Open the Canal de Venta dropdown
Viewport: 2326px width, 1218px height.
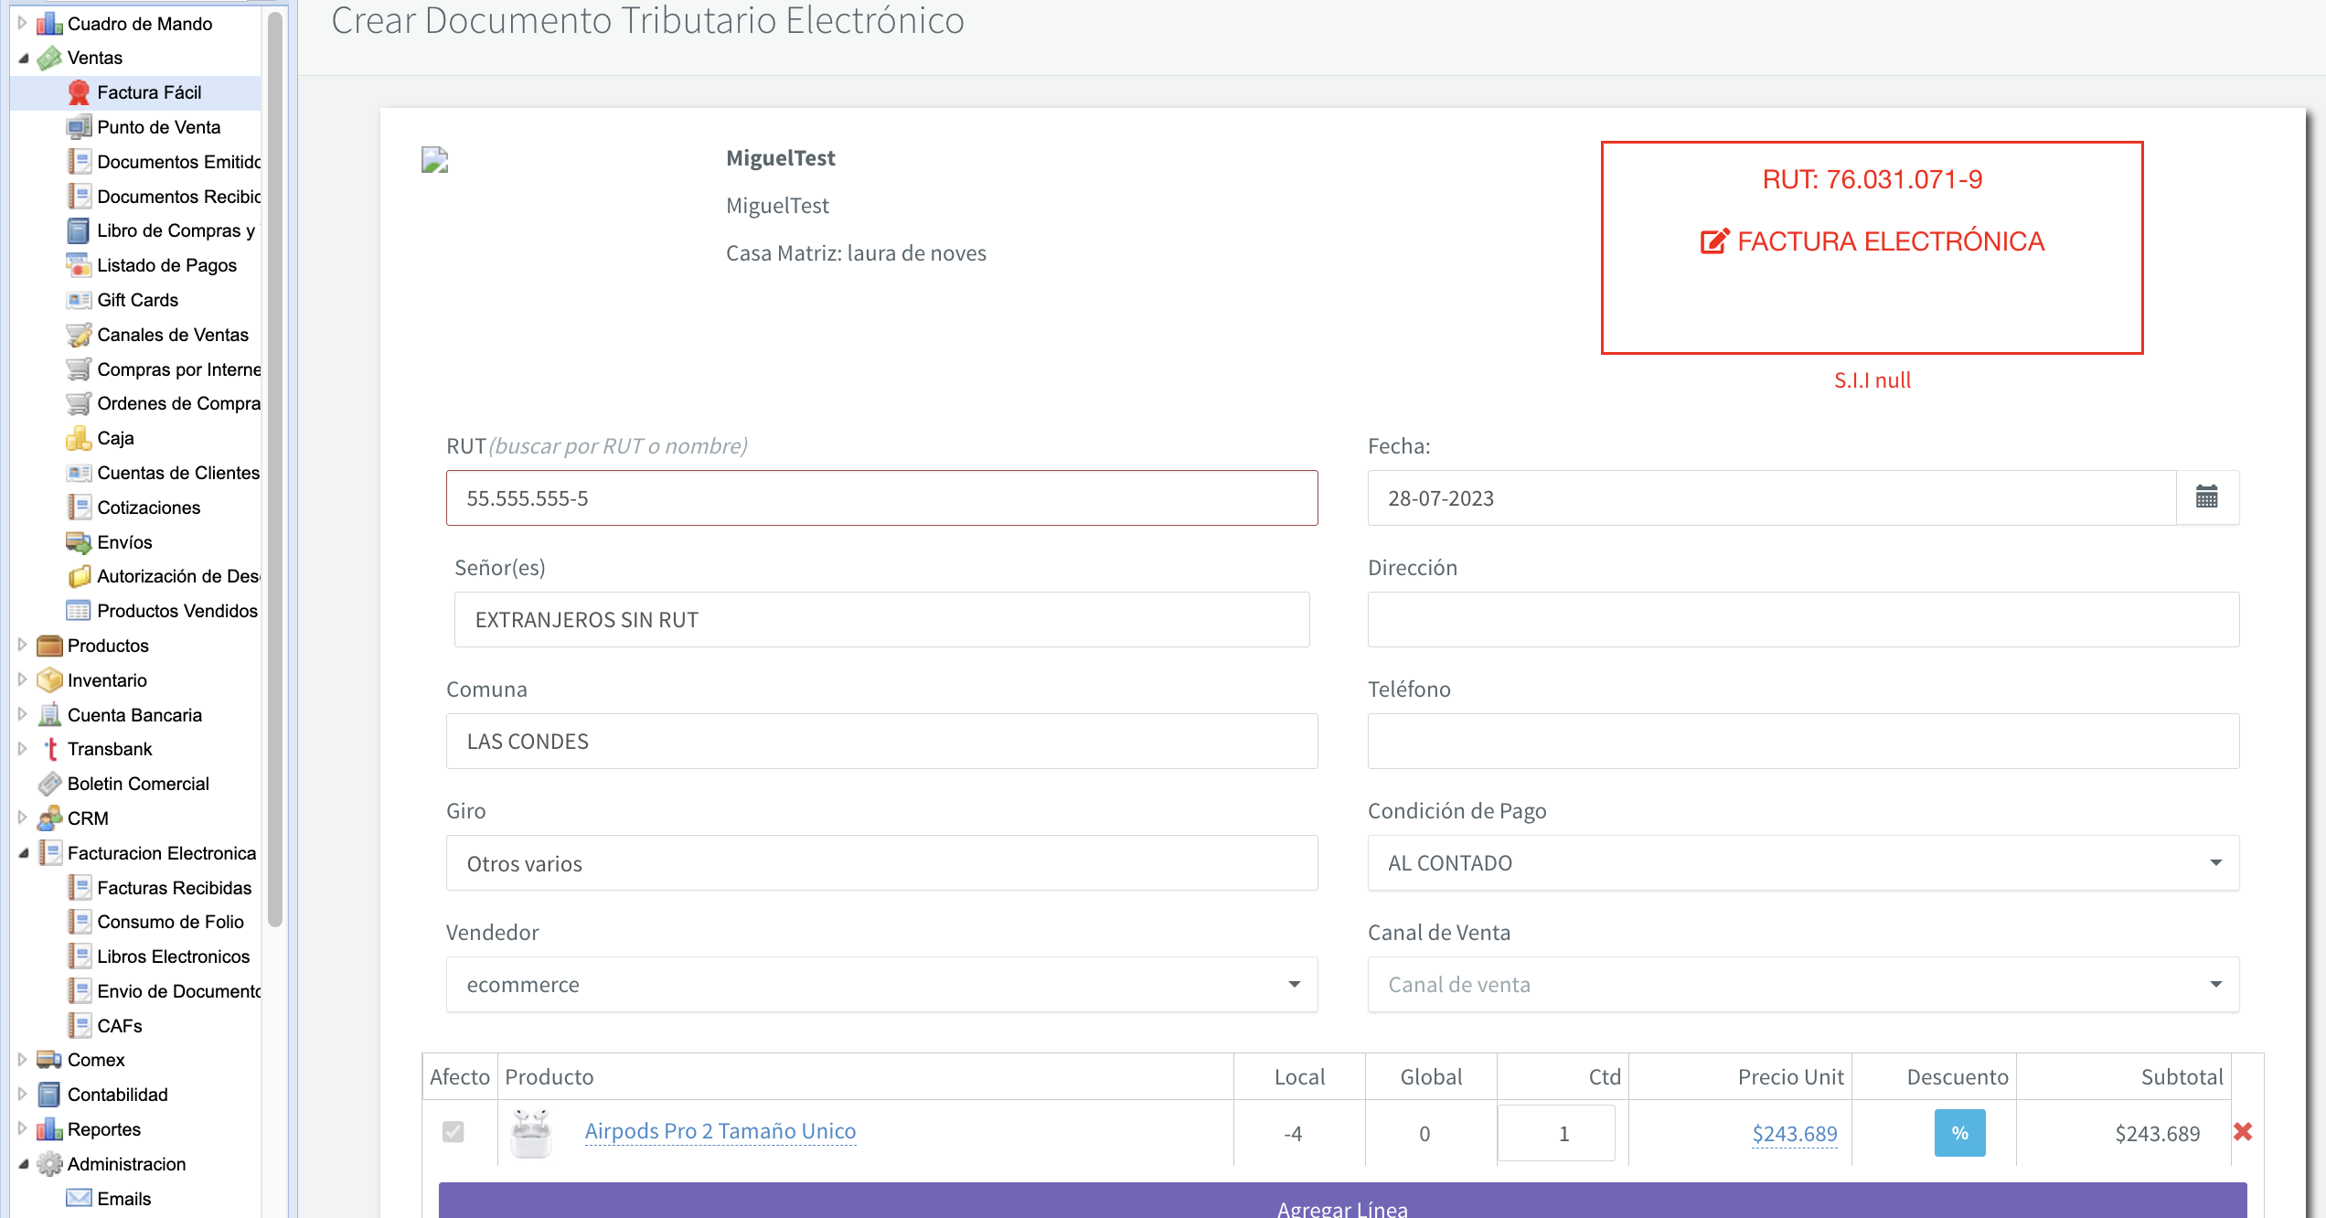(x=1802, y=984)
